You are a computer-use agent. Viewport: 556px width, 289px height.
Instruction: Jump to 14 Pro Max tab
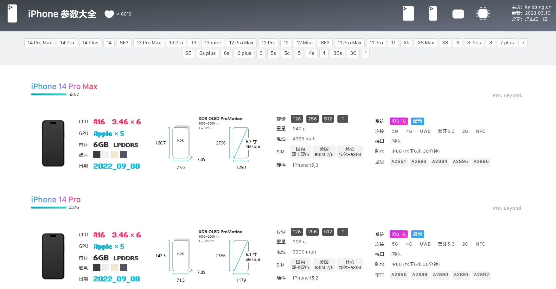tap(40, 43)
